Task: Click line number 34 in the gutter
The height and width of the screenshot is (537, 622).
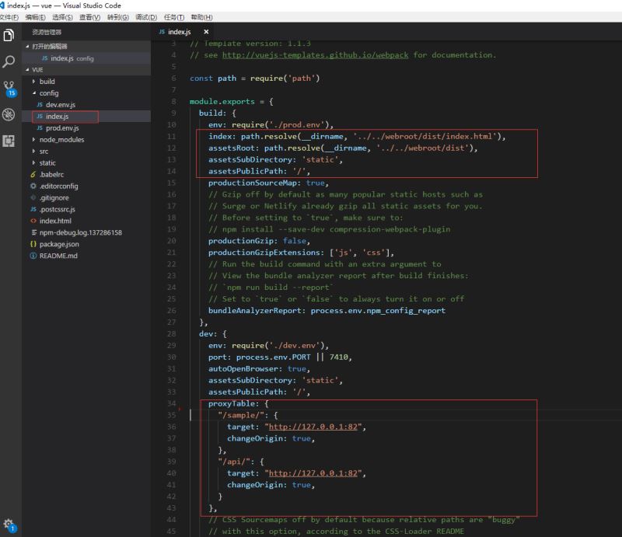Action: coord(171,403)
